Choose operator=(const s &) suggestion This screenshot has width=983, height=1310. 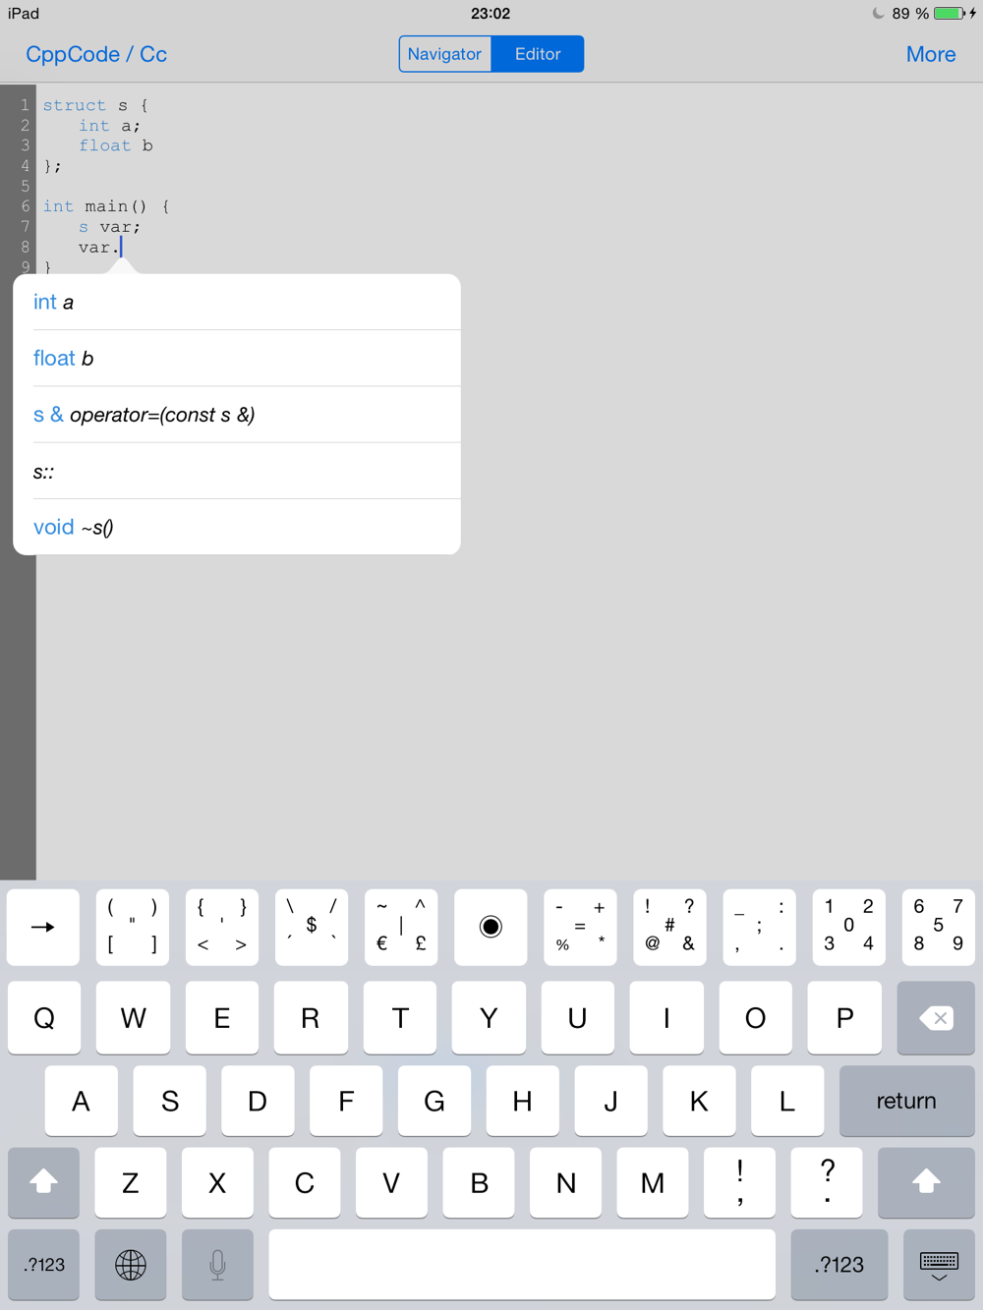coord(237,415)
